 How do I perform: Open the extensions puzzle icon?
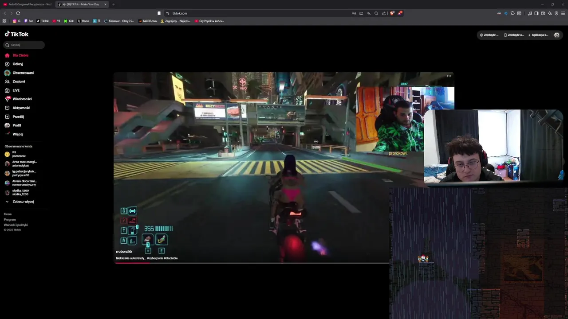[x=513, y=13]
